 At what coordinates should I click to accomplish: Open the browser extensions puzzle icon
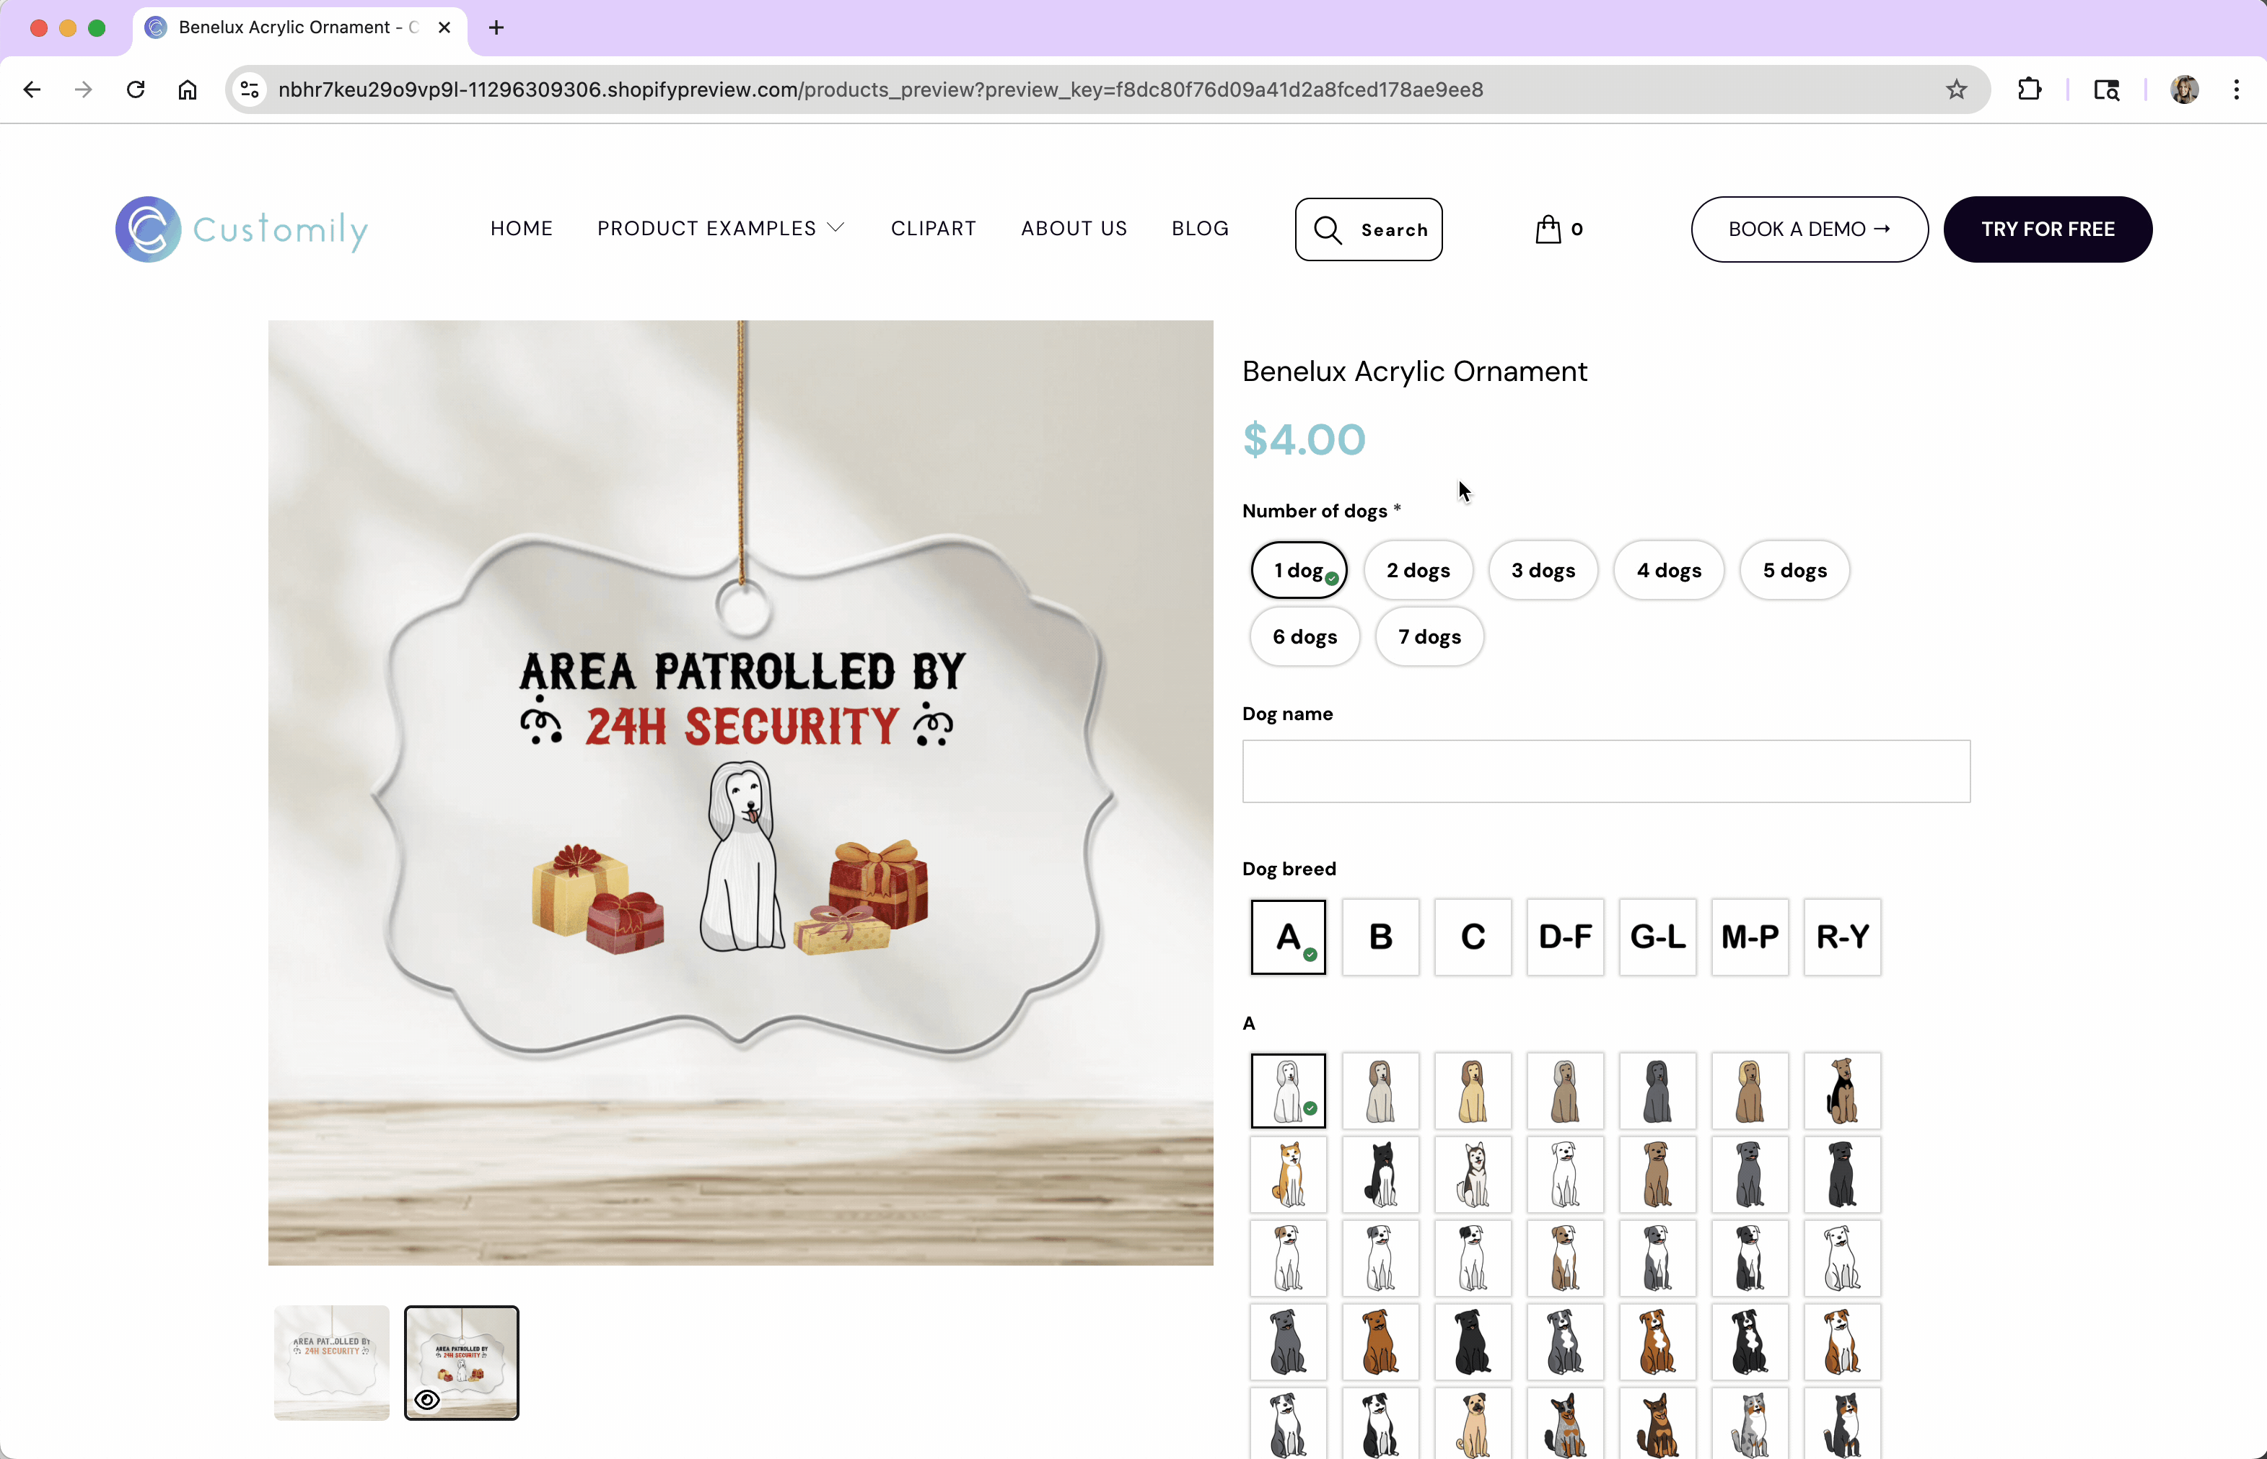click(x=2029, y=90)
